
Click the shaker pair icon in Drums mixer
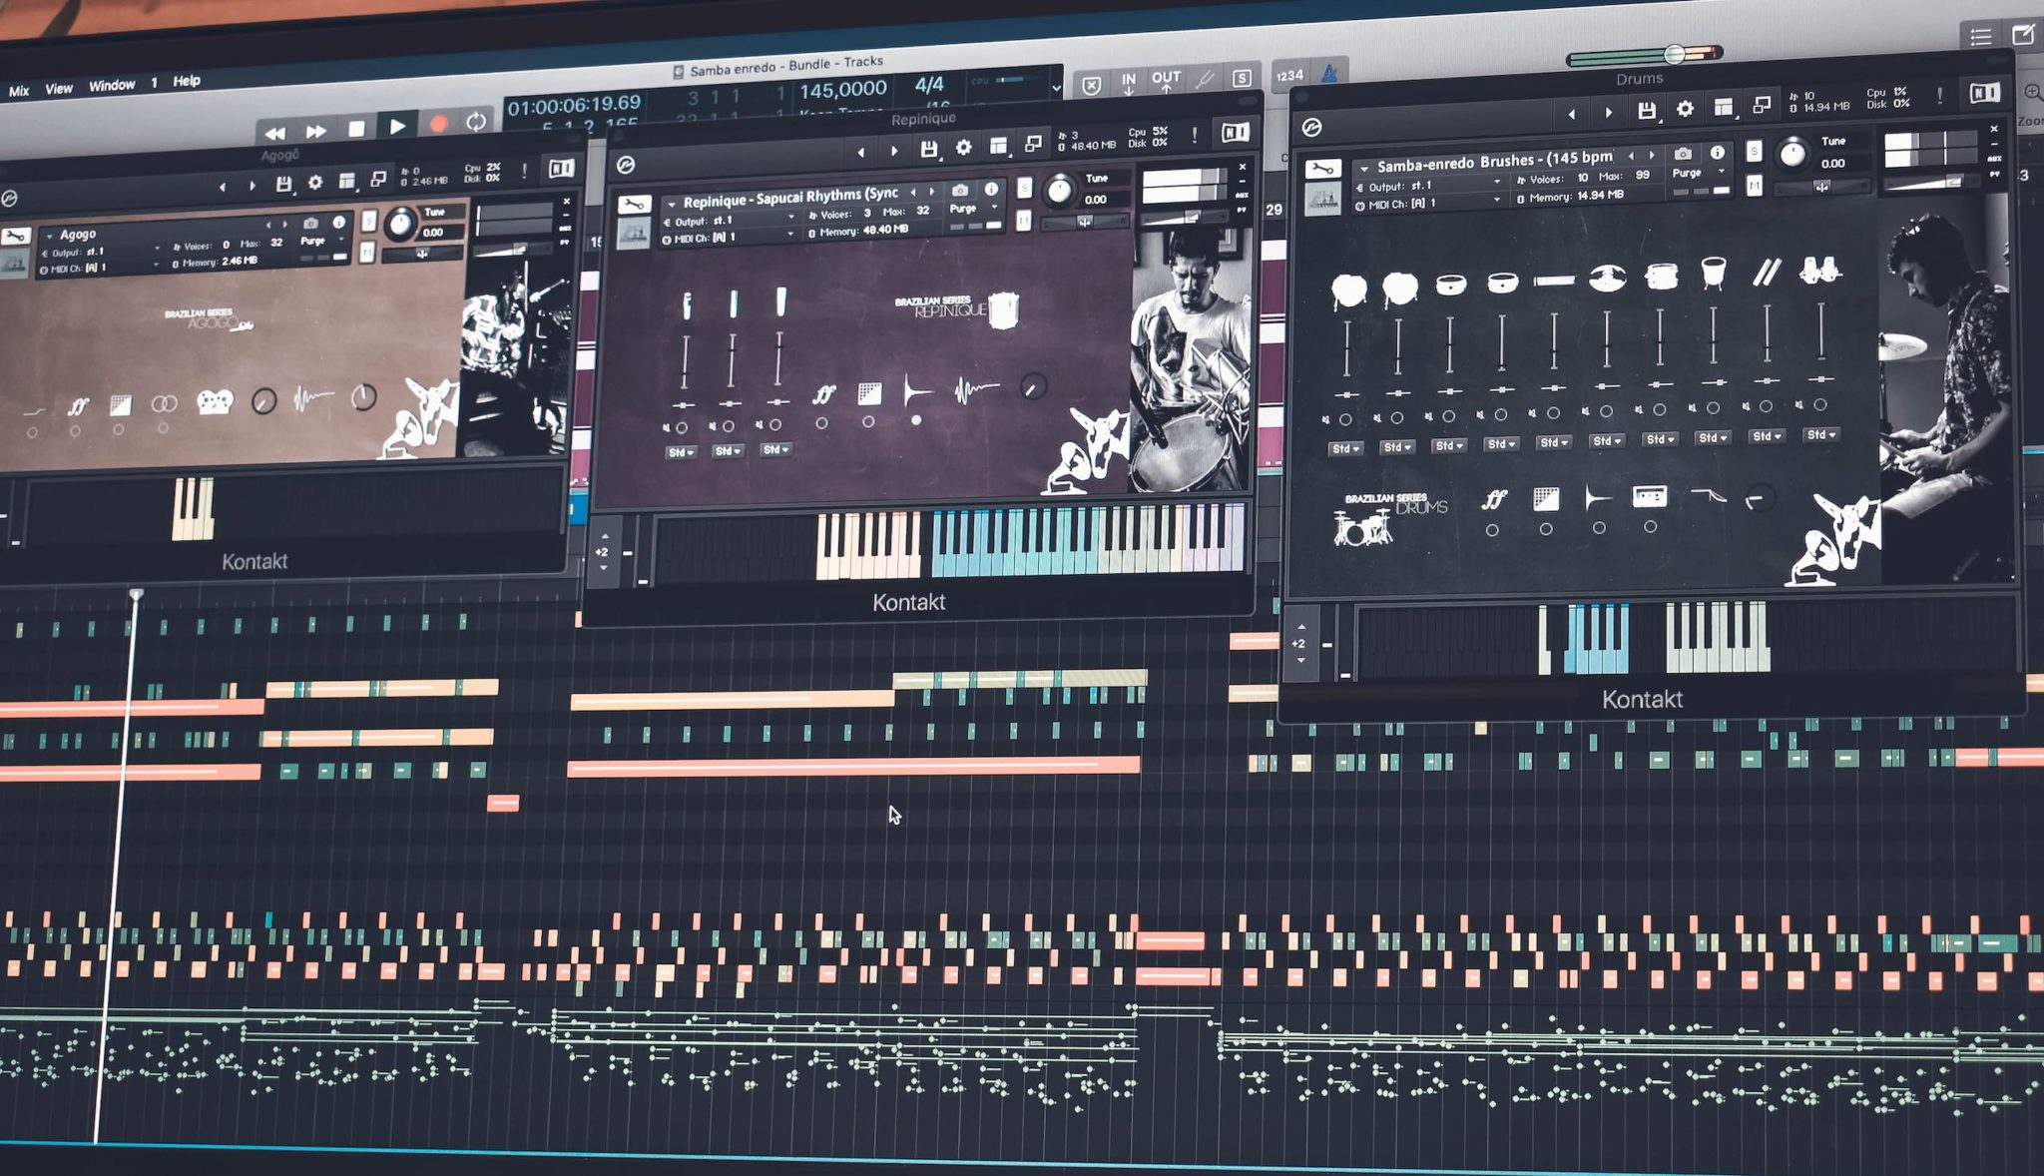coord(1819,270)
